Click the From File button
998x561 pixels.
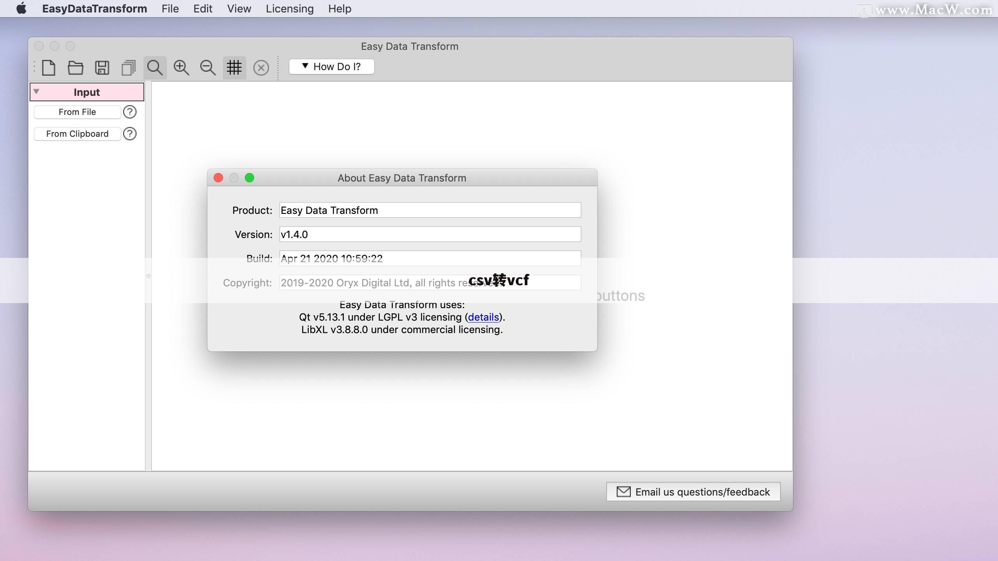[x=78, y=112]
